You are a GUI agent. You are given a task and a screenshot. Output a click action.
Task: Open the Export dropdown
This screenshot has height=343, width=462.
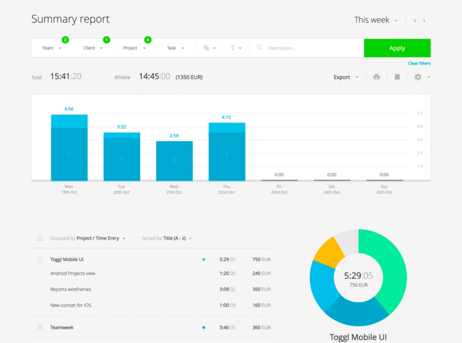click(346, 77)
